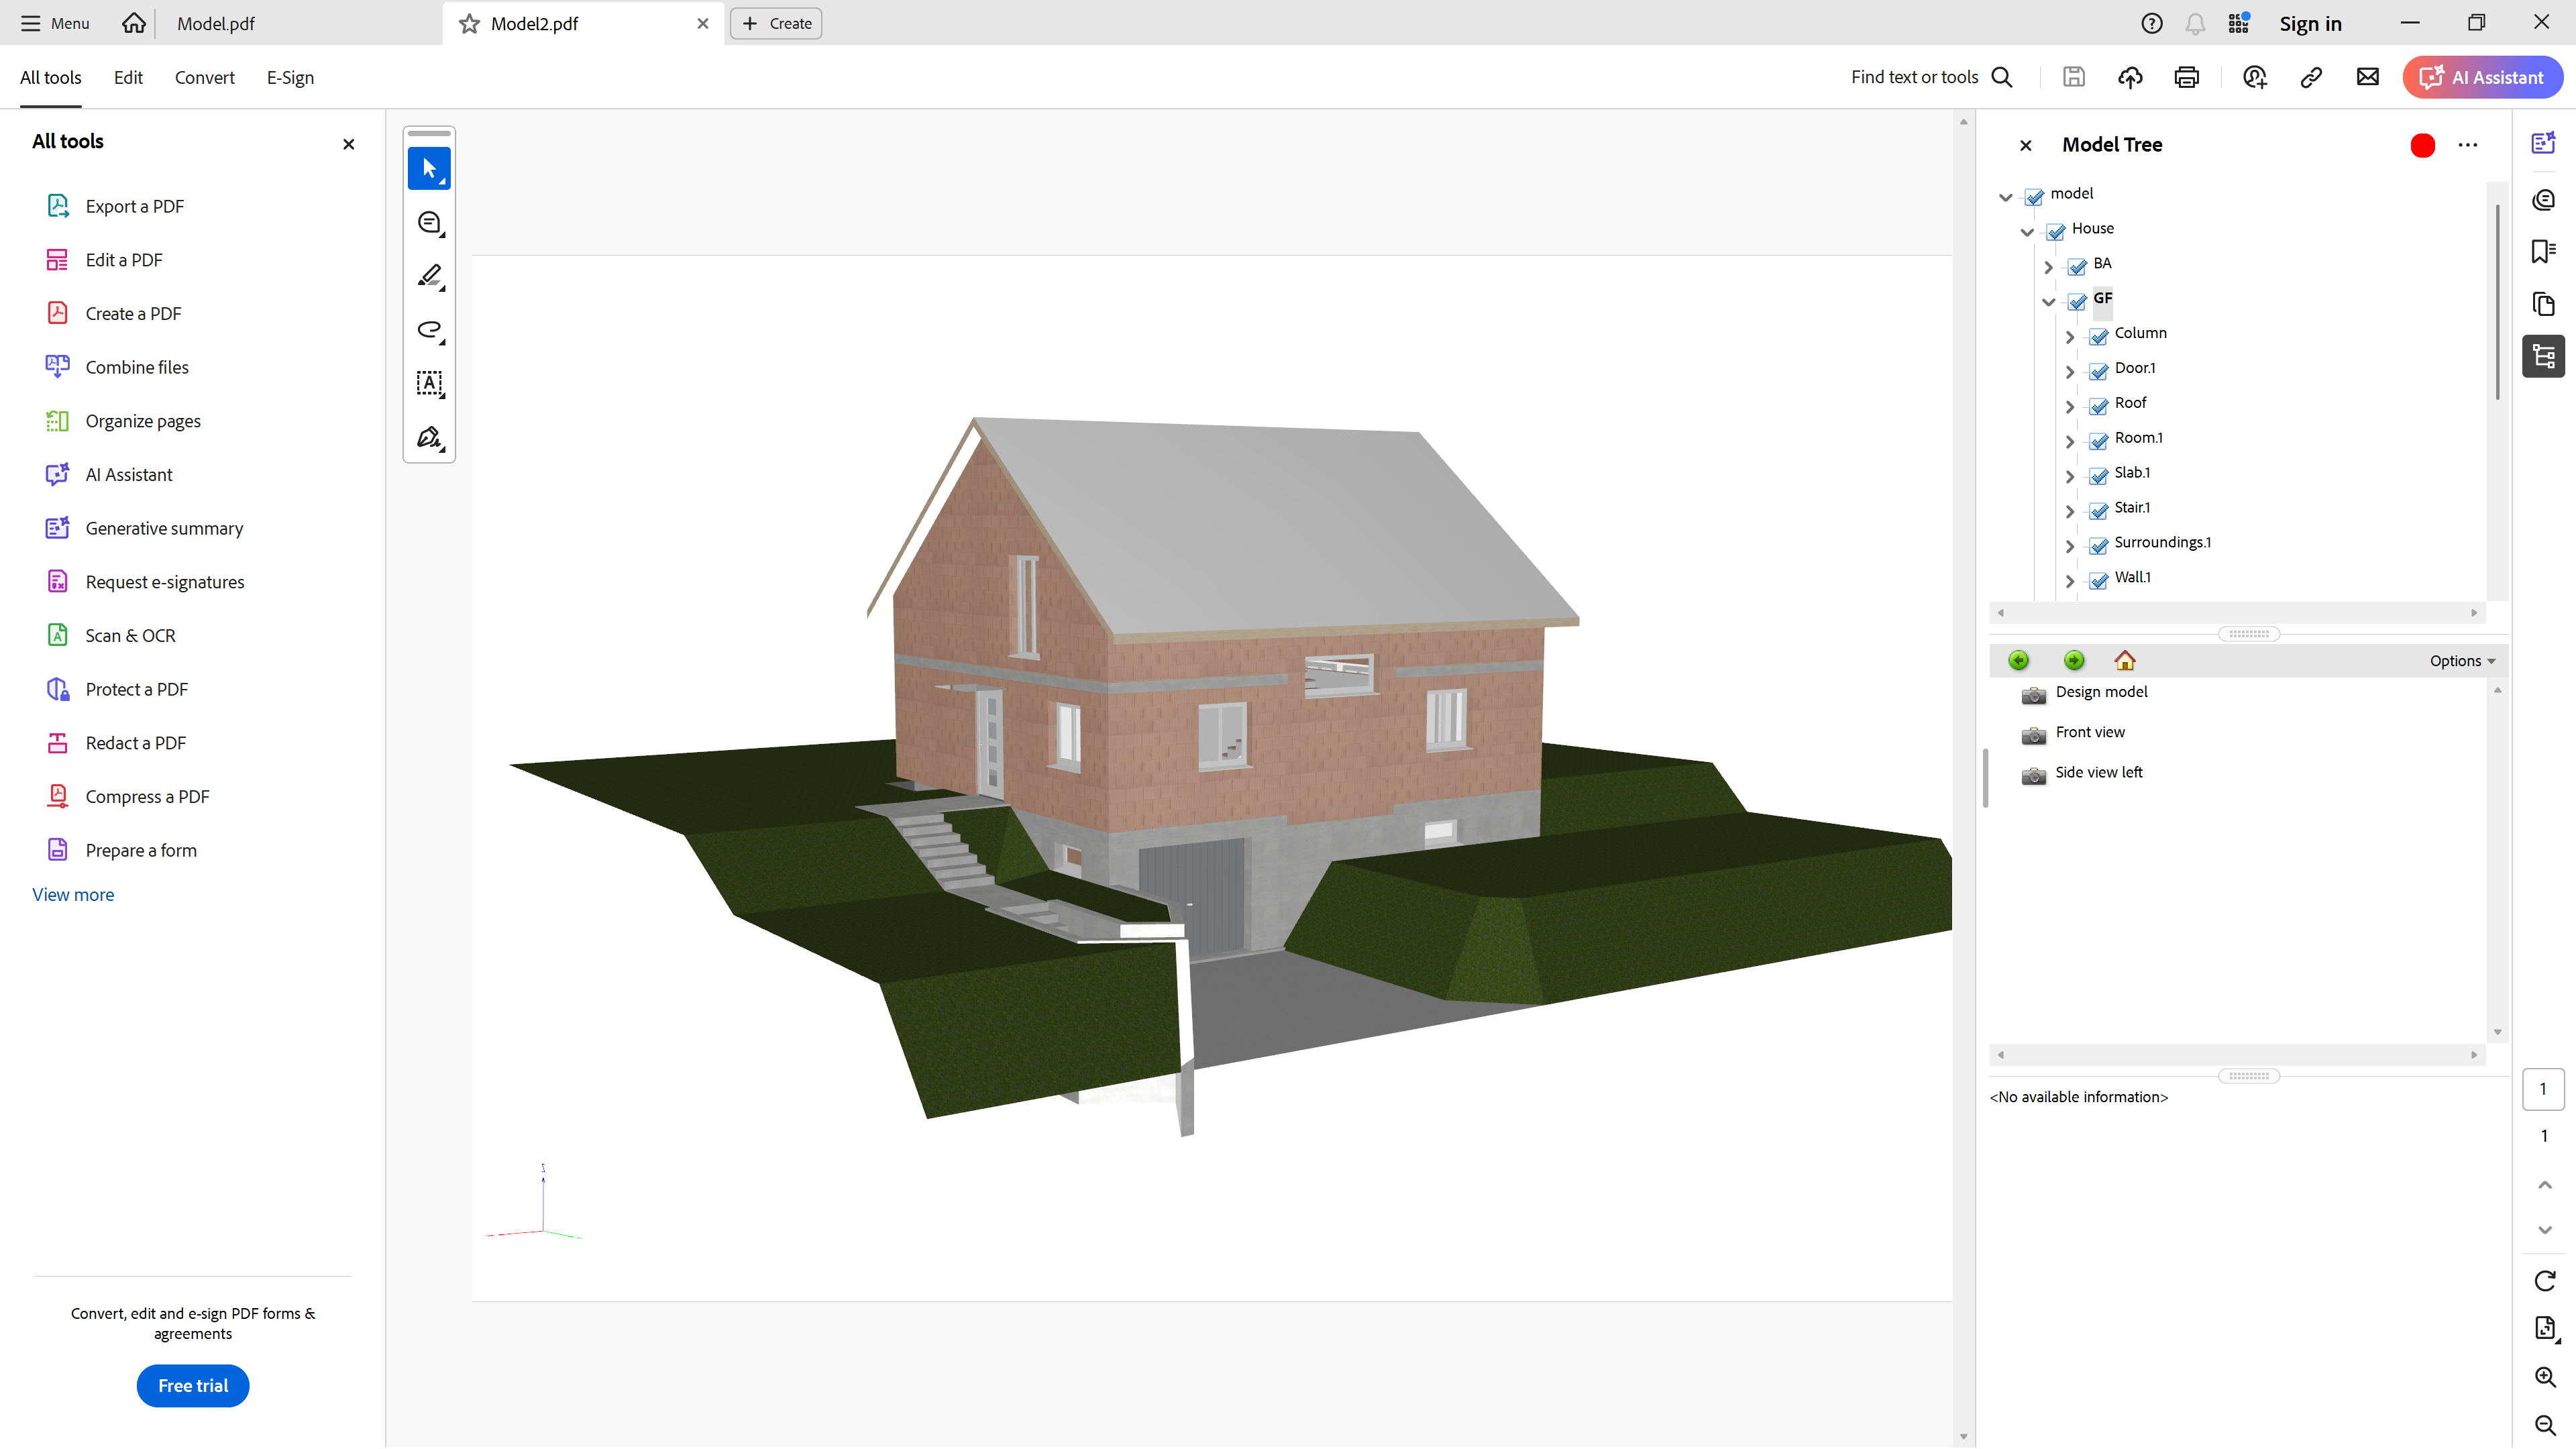This screenshot has height=1449, width=2576.
Task: Select the freehand draw lasso tool
Action: coord(429,330)
